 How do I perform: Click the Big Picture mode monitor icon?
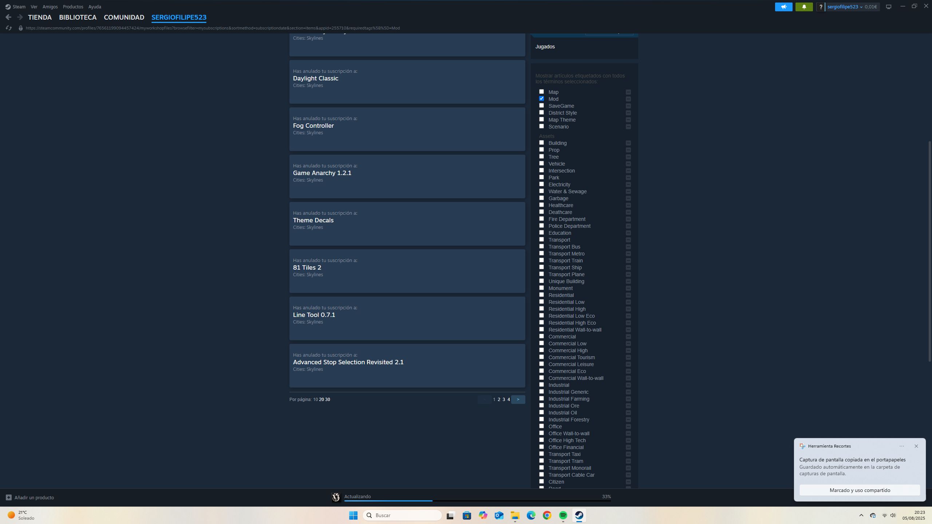(889, 7)
